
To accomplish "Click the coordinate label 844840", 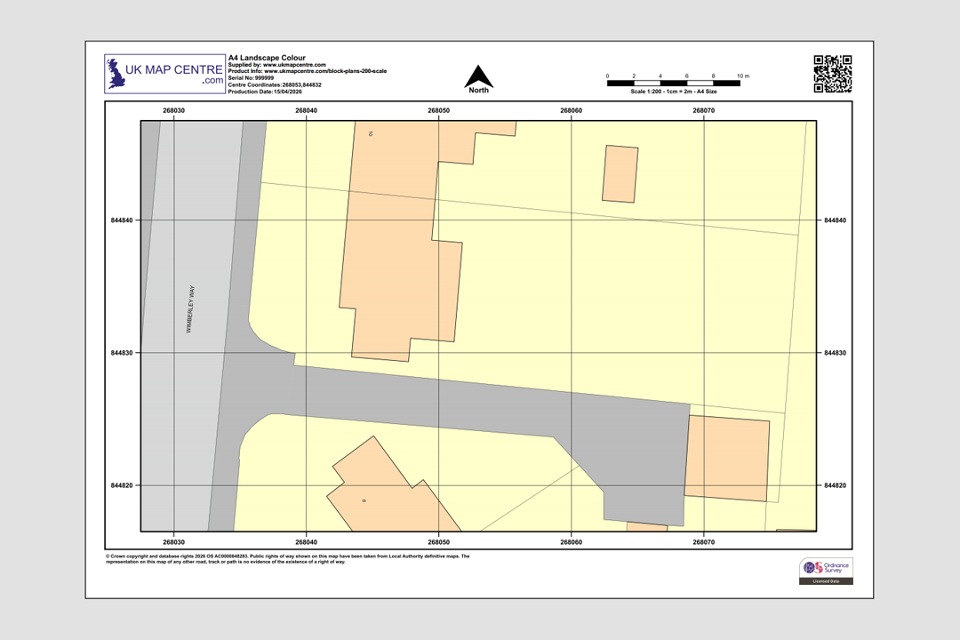I will coord(121,220).
